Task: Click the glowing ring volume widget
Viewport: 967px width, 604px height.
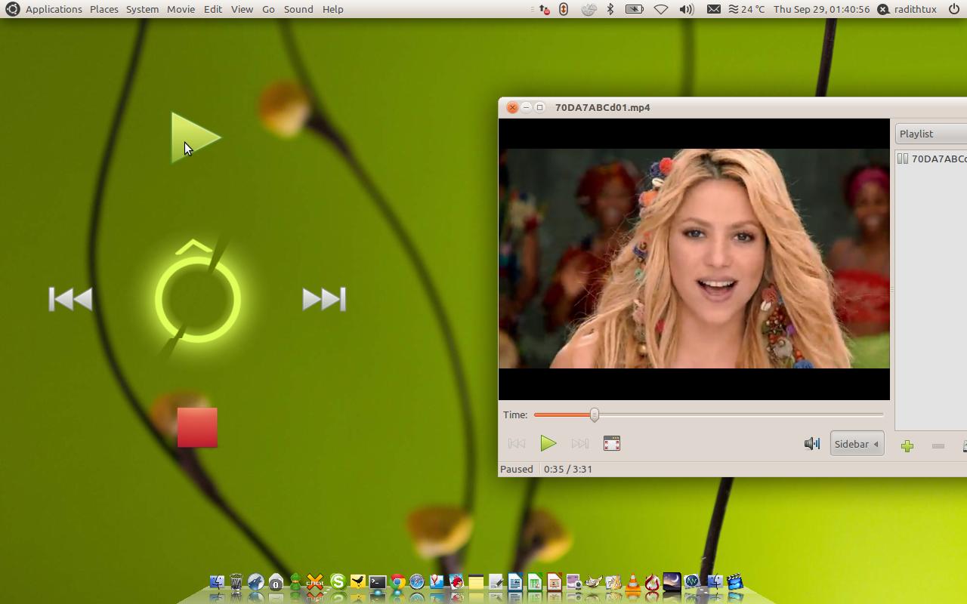Action: click(197, 300)
